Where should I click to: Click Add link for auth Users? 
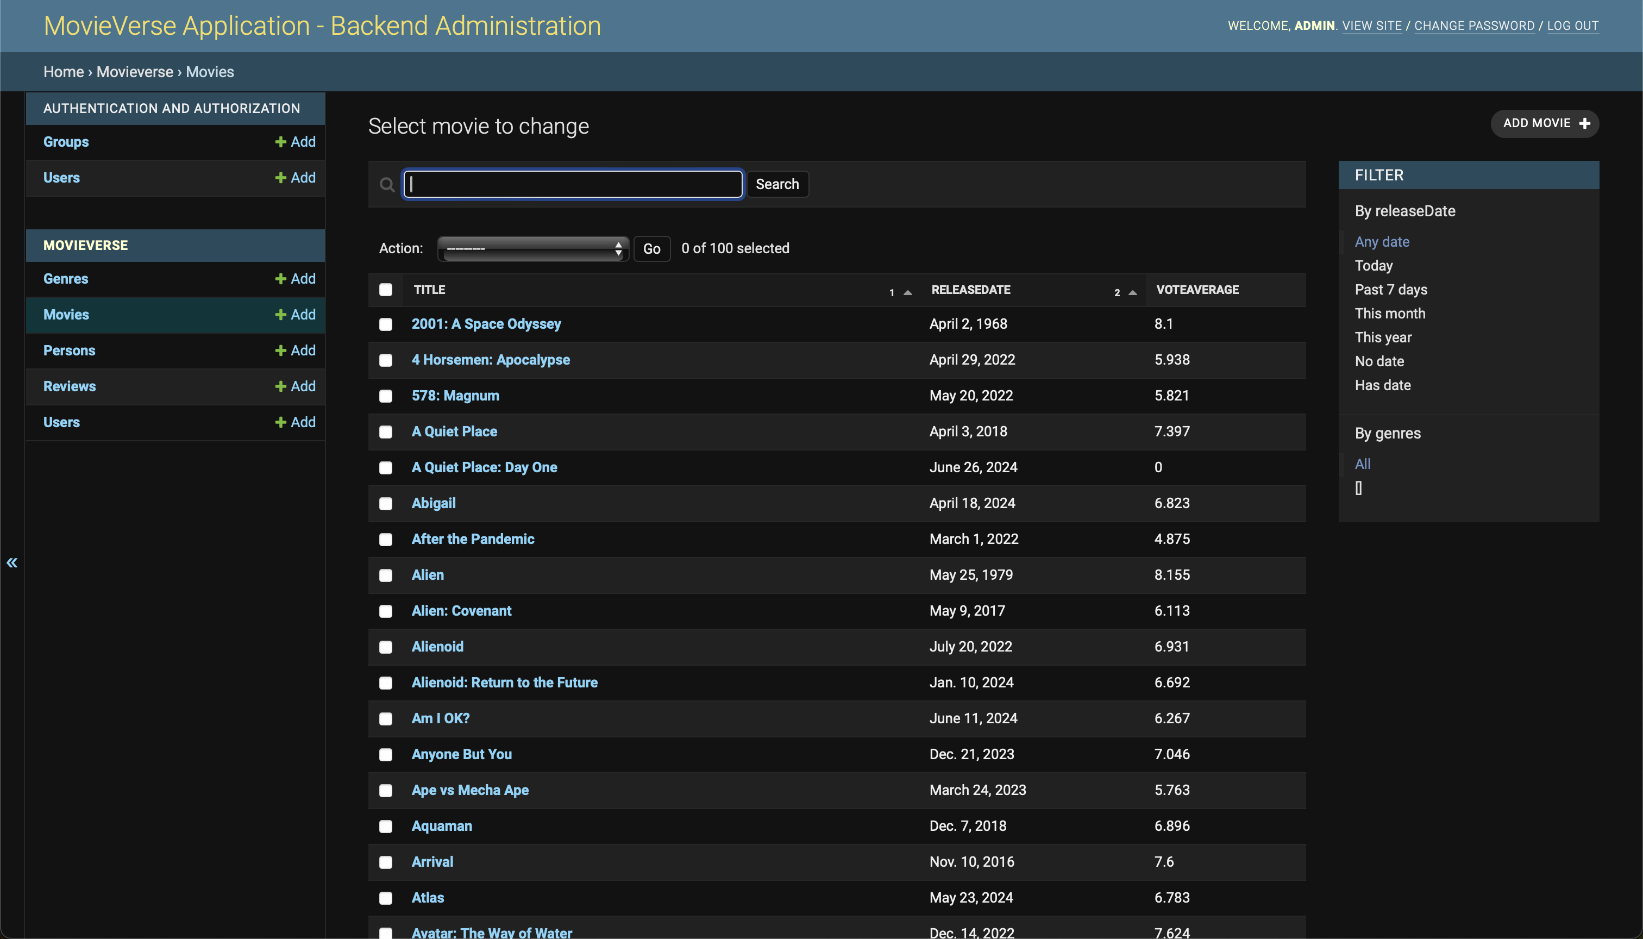(296, 177)
